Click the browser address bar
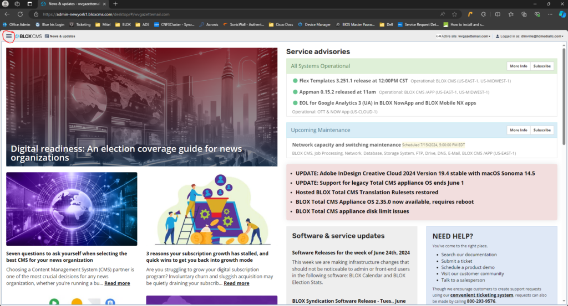The height and width of the screenshot is (306, 568). click(222, 14)
